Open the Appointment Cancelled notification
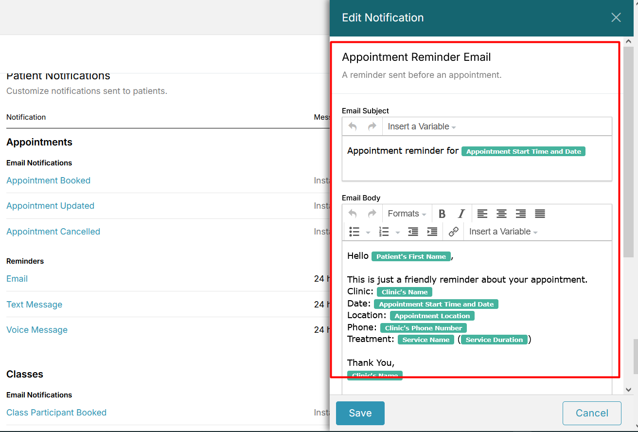Image resolution: width=638 pixels, height=432 pixels. (x=53, y=231)
